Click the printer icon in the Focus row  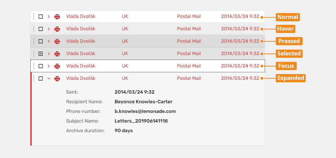(57, 66)
